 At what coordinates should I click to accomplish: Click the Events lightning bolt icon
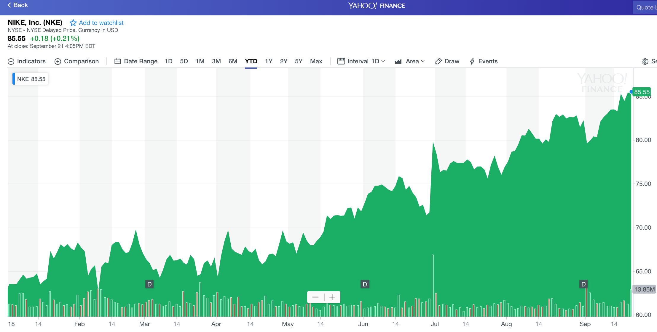coord(472,61)
